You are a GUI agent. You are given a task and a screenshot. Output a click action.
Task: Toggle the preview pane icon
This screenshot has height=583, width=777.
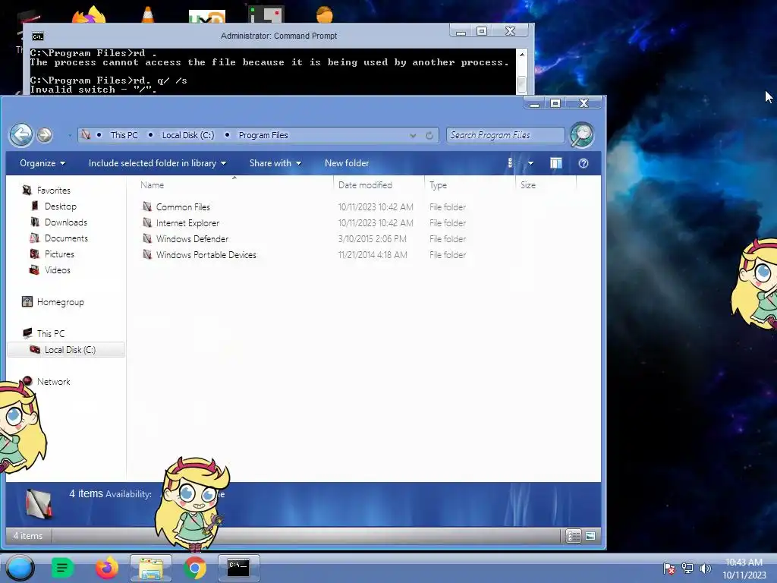[556, 163]
